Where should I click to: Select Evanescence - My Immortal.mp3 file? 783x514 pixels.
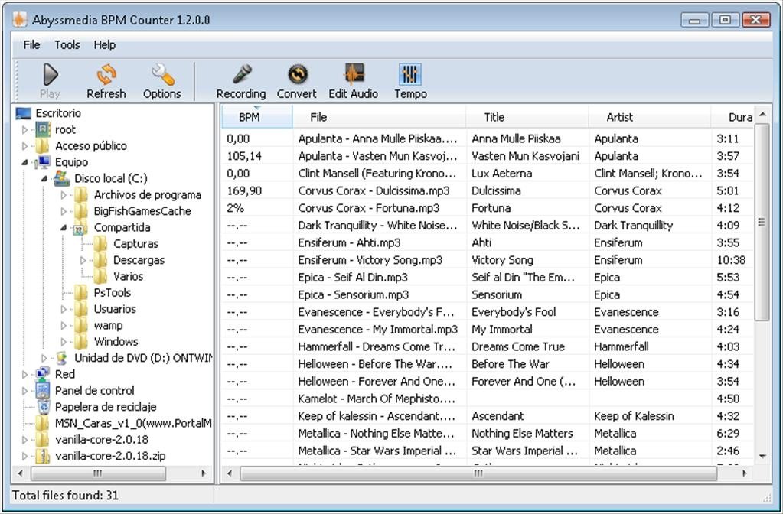(x=377, y=330)
